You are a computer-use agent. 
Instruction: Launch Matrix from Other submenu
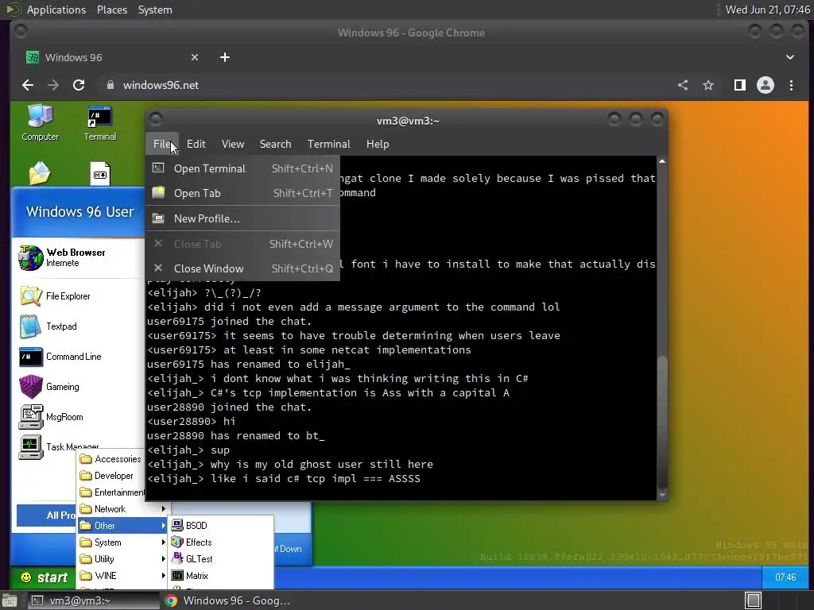(x=220, y=575)
